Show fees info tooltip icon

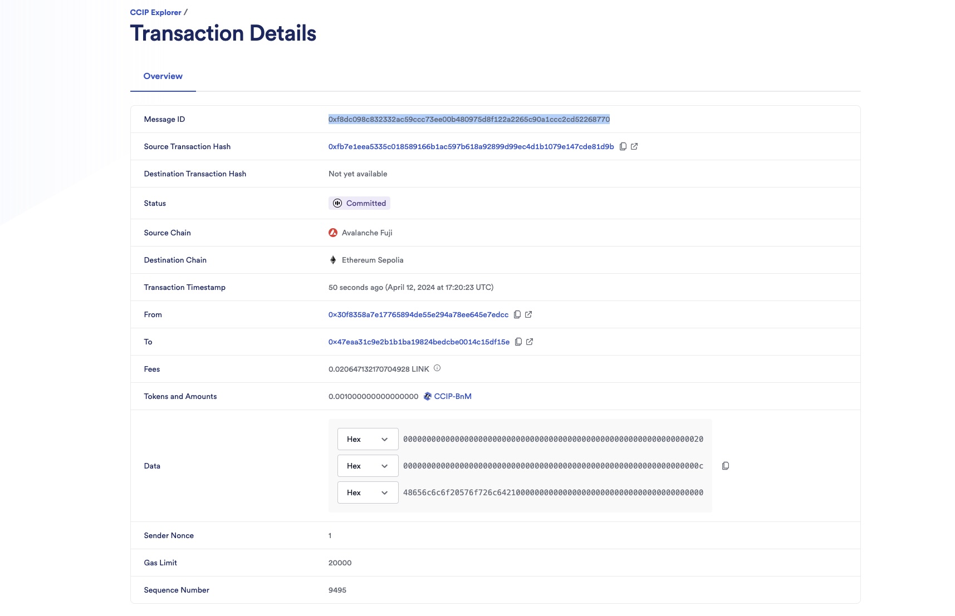[x=437, y=368]
